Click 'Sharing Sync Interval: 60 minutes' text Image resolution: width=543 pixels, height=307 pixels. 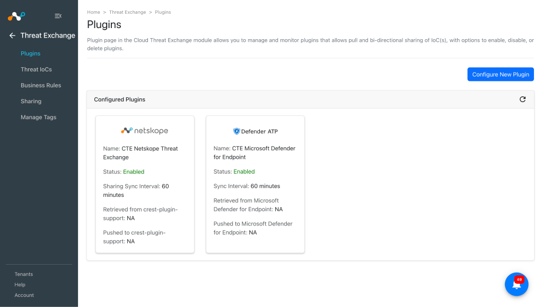tap(136, 191)
